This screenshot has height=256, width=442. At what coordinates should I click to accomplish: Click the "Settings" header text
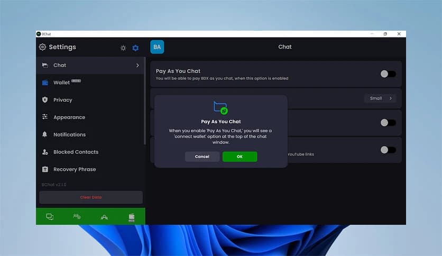62,47
